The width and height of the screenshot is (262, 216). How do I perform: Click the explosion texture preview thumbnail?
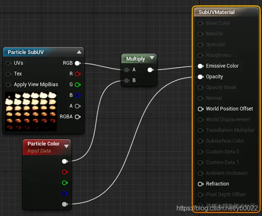(31, 112)
